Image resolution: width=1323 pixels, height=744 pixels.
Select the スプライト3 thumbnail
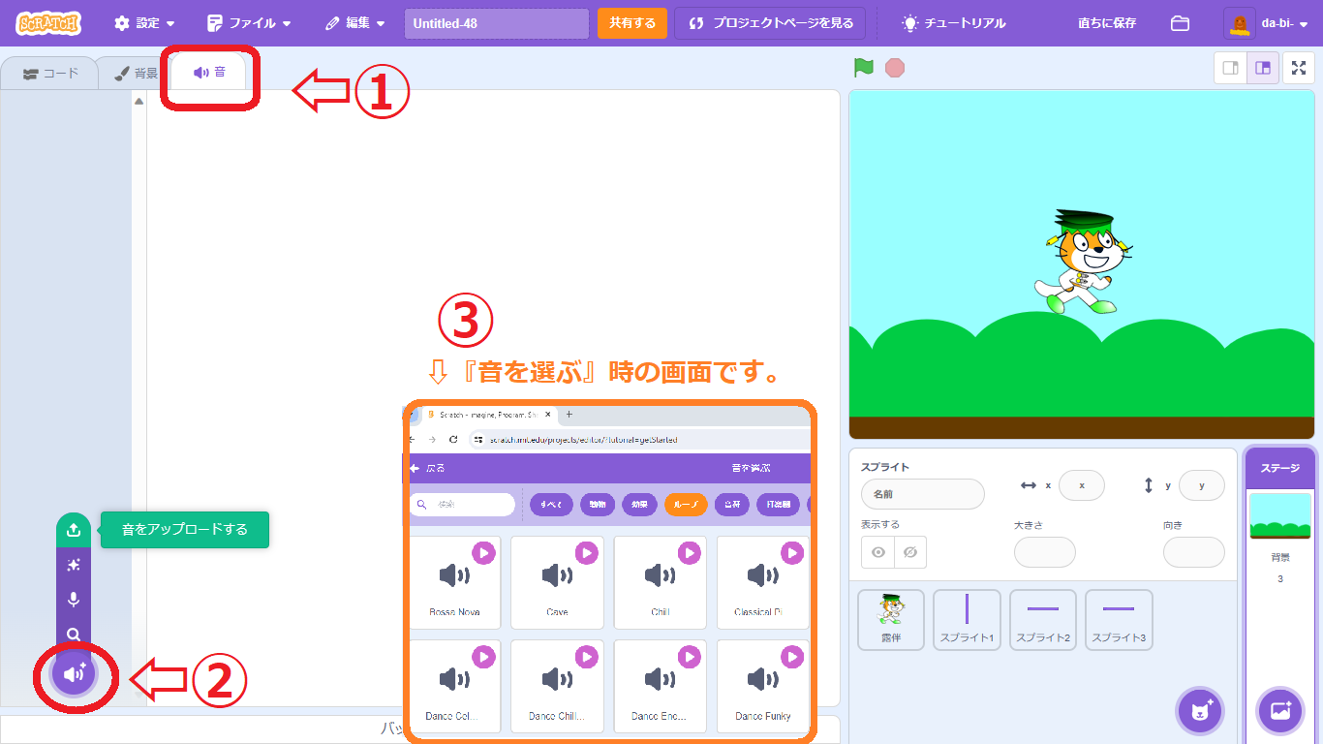(1119, 620)
